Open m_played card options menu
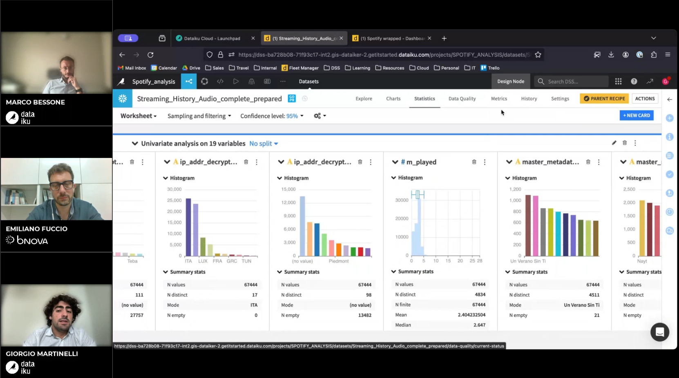 (485, 162)
